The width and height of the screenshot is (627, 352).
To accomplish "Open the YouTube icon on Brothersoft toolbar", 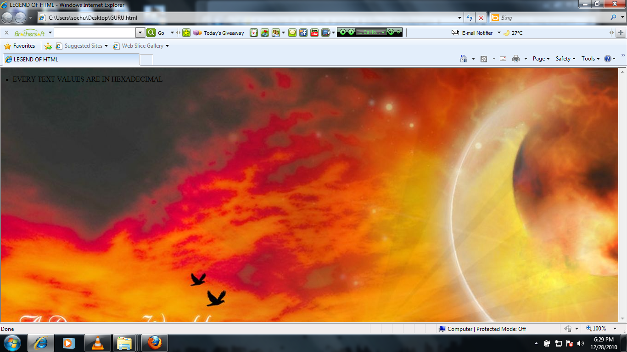I will coord(314,33).
